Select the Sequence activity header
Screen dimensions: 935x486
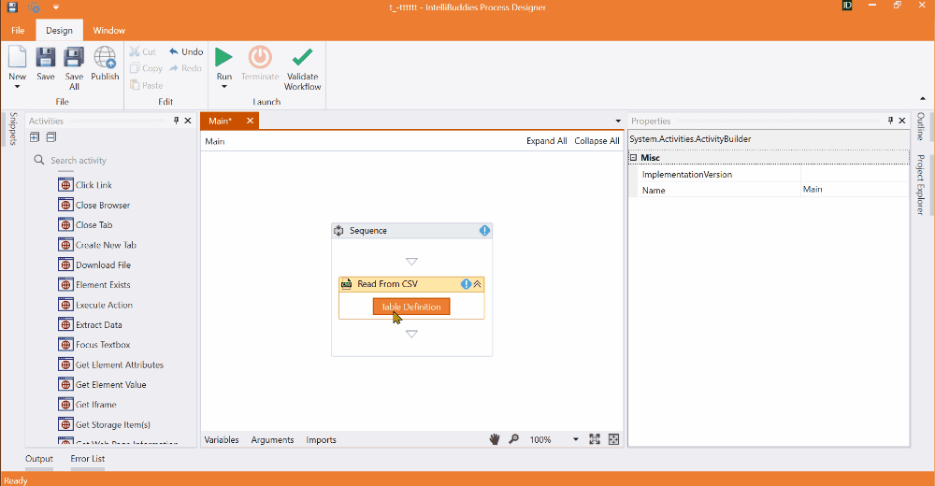pyautogui.click(x=411, y=231)
